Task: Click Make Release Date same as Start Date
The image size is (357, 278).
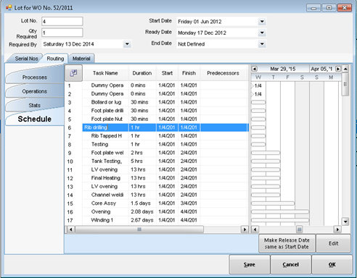Action: [287, 243]
